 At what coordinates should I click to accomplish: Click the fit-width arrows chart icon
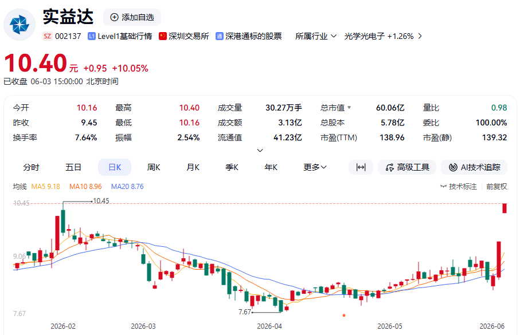pos(361,167)
